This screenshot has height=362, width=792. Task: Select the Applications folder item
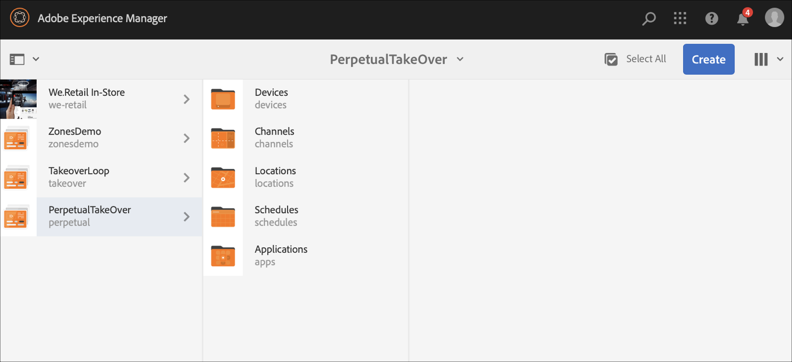pyautogui.click(x=281, y=255)
